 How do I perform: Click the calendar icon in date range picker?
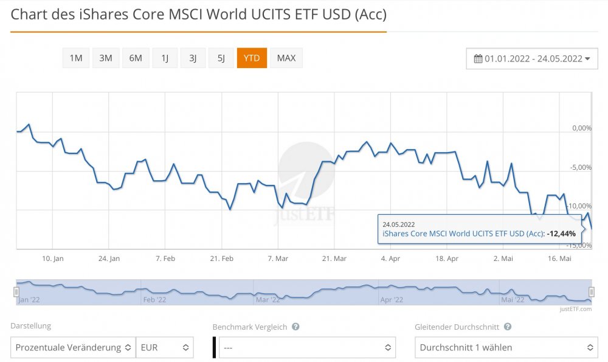[478, 58]
